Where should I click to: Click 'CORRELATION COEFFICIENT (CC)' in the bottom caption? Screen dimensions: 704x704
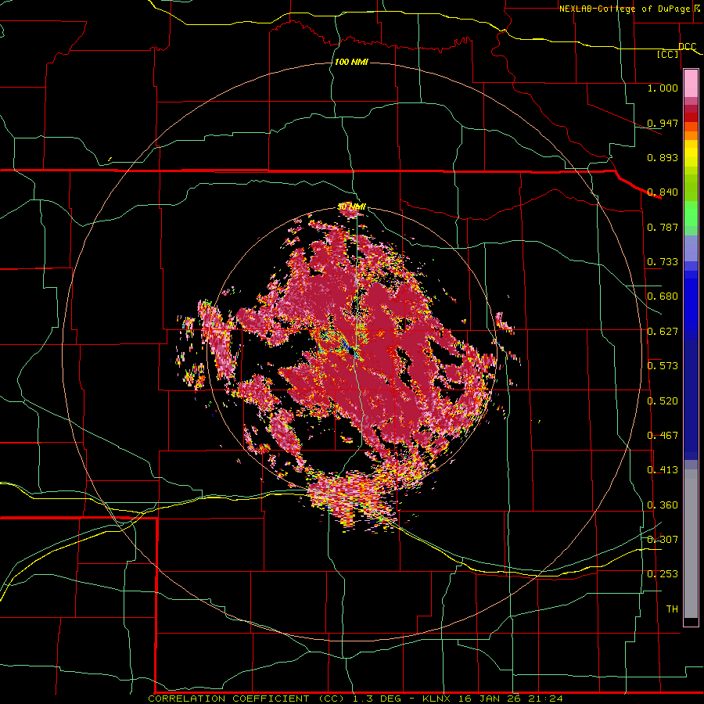pyautogui.click(x=246, y=699)
